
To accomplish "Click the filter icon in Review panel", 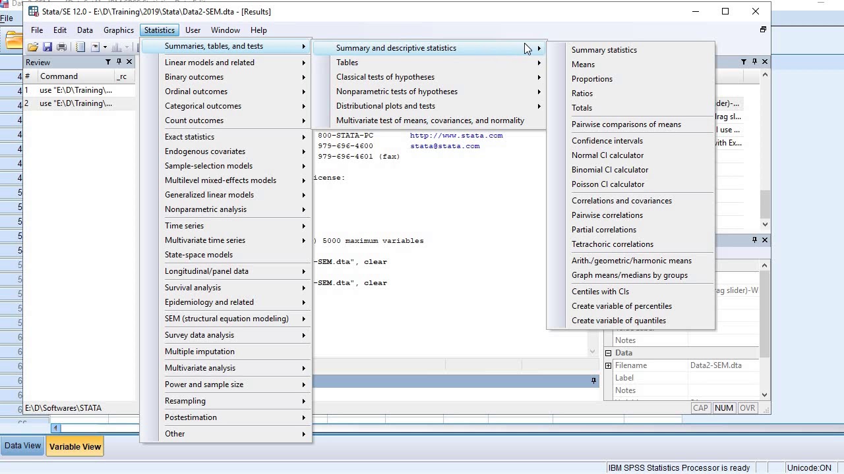I will point(107,62).
